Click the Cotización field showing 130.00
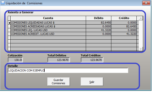Image resolution: width=153 pixels, height=92 pixels. [15, 60]
